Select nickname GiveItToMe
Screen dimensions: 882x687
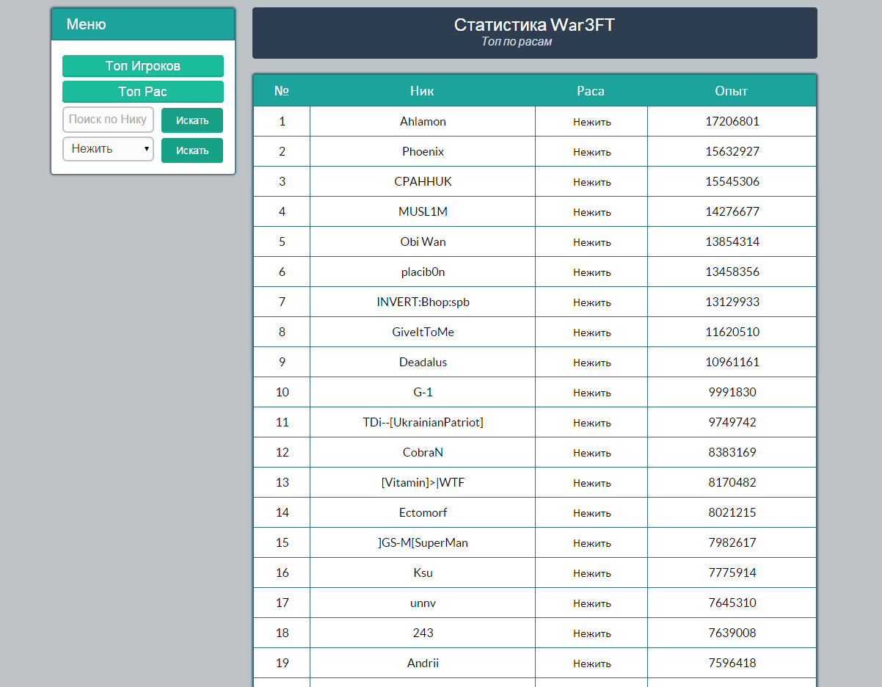(x=423, y=332)
